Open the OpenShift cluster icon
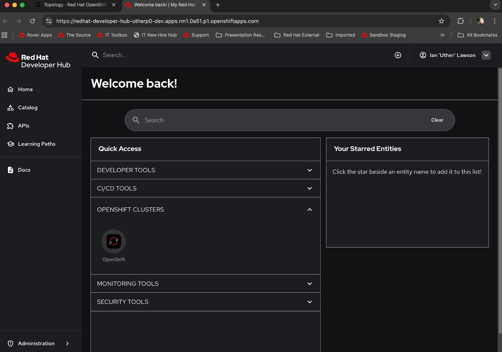This screenshot has width=502, height=352. (x=114, y=241)
